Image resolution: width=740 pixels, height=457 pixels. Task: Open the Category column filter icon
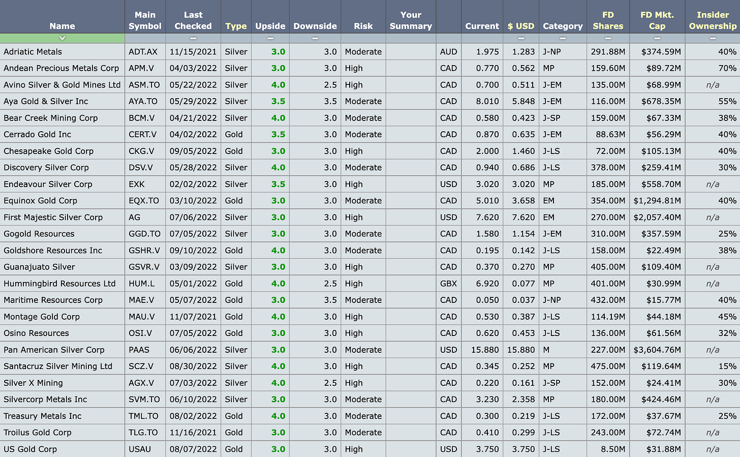click(x=563, y=38)
